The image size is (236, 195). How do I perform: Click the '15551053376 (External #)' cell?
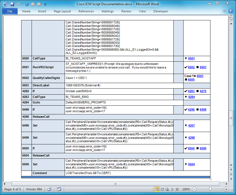124,86
